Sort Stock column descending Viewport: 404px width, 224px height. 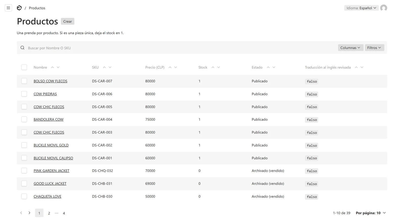(x=219, y=67)
